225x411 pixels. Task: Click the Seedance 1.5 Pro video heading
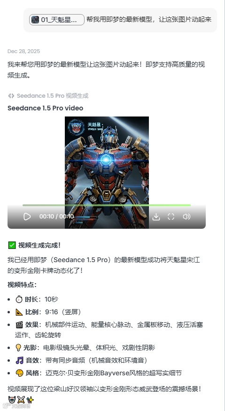point(46,108)
